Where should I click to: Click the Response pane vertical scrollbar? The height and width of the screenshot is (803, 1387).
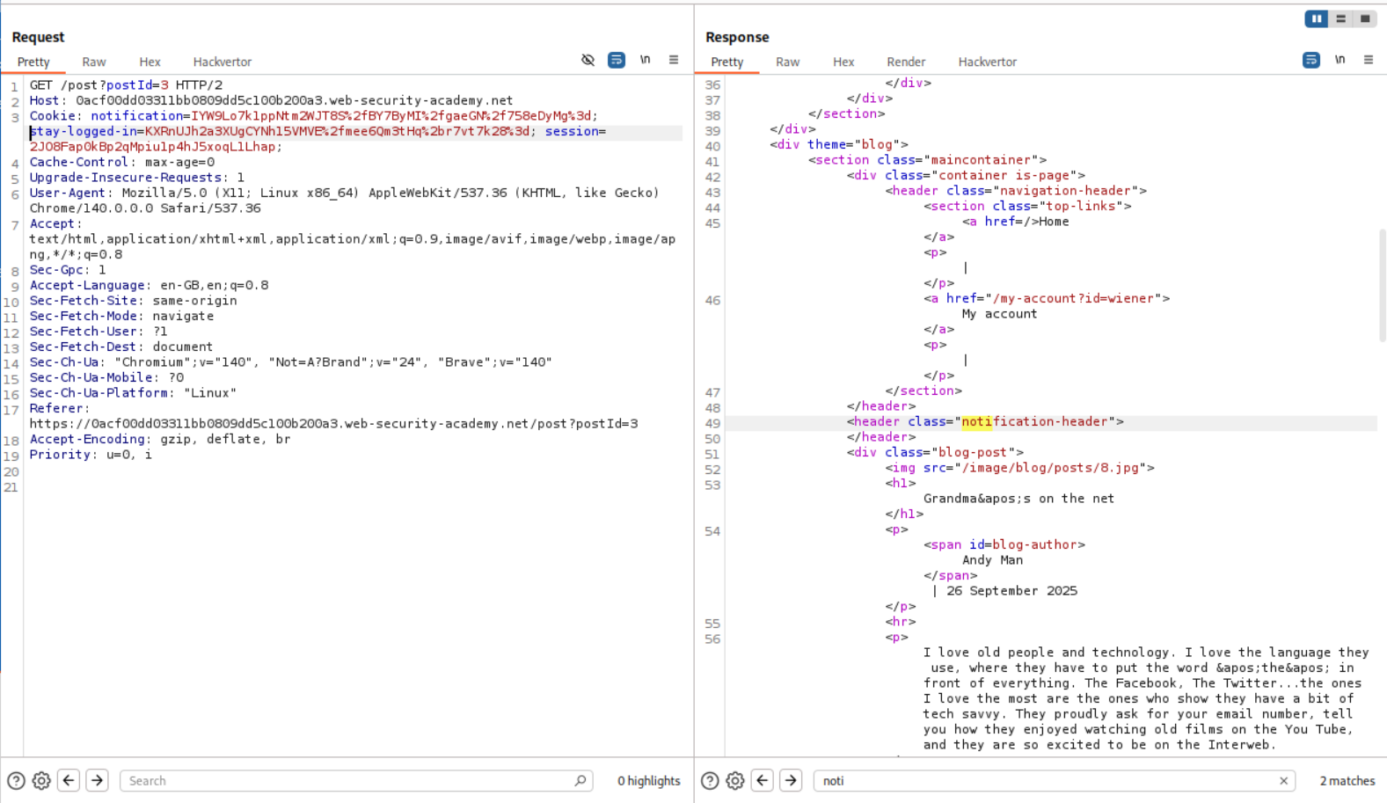1382,286
